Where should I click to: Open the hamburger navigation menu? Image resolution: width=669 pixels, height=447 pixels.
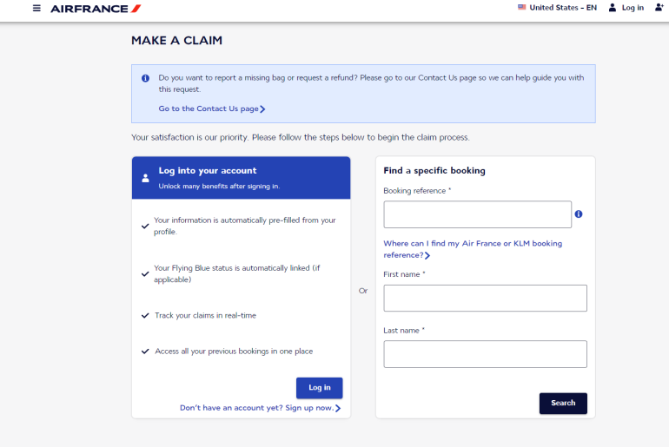36,8
